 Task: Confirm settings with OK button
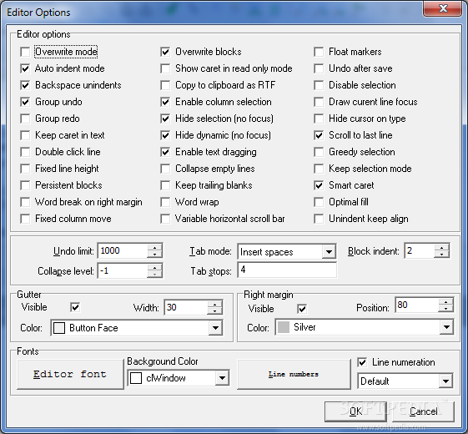pyautogui.click(x=355, y=411)
